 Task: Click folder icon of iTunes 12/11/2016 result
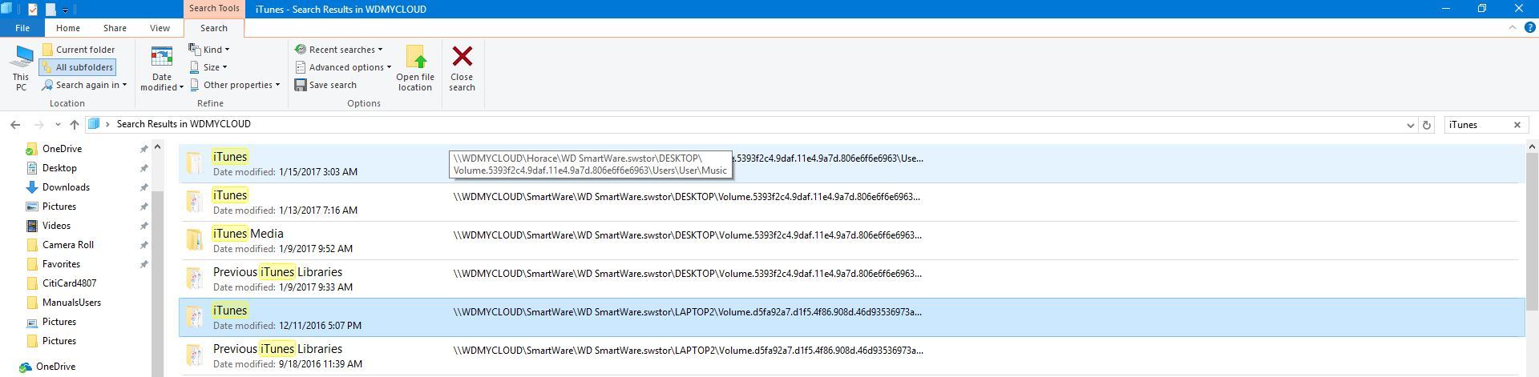tap(194, 317)
